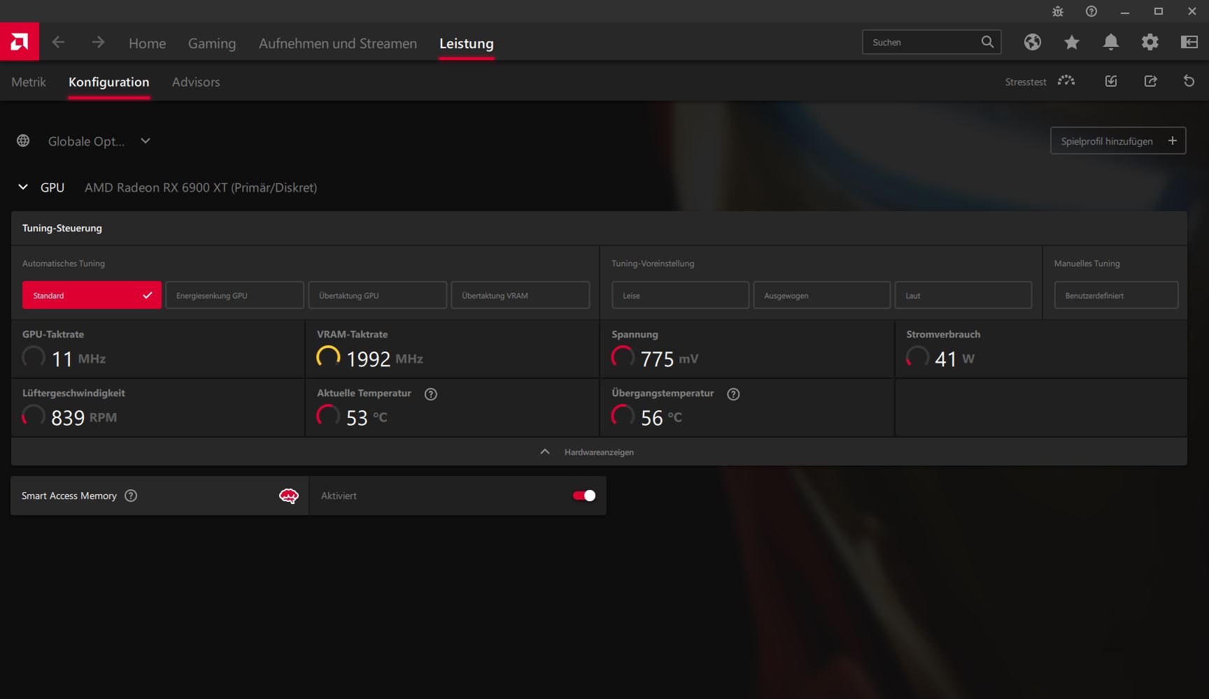The image size is (1209, 699).
Task: Open settings gear icon
Action: pos(1150,43)
